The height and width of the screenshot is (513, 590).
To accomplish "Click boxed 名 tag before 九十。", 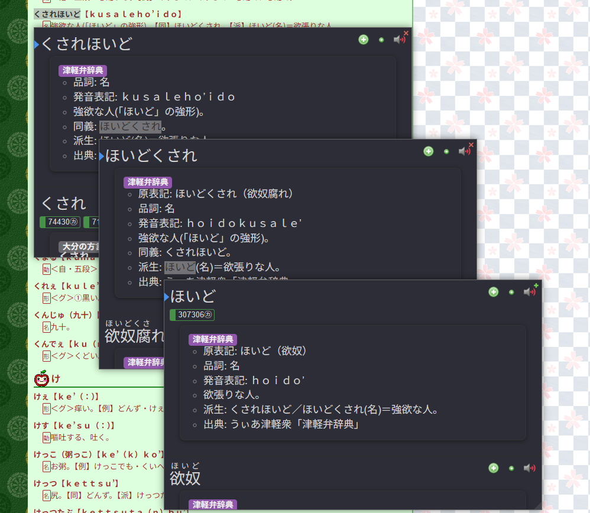I will (46, 327).
